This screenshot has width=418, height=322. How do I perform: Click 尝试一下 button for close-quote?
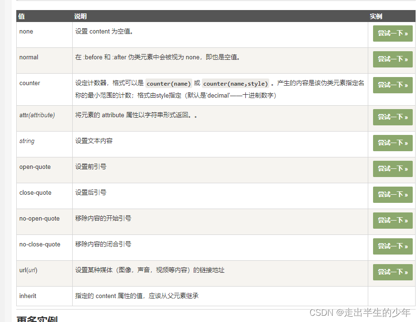pyautogui.click(x=392, y=195)
